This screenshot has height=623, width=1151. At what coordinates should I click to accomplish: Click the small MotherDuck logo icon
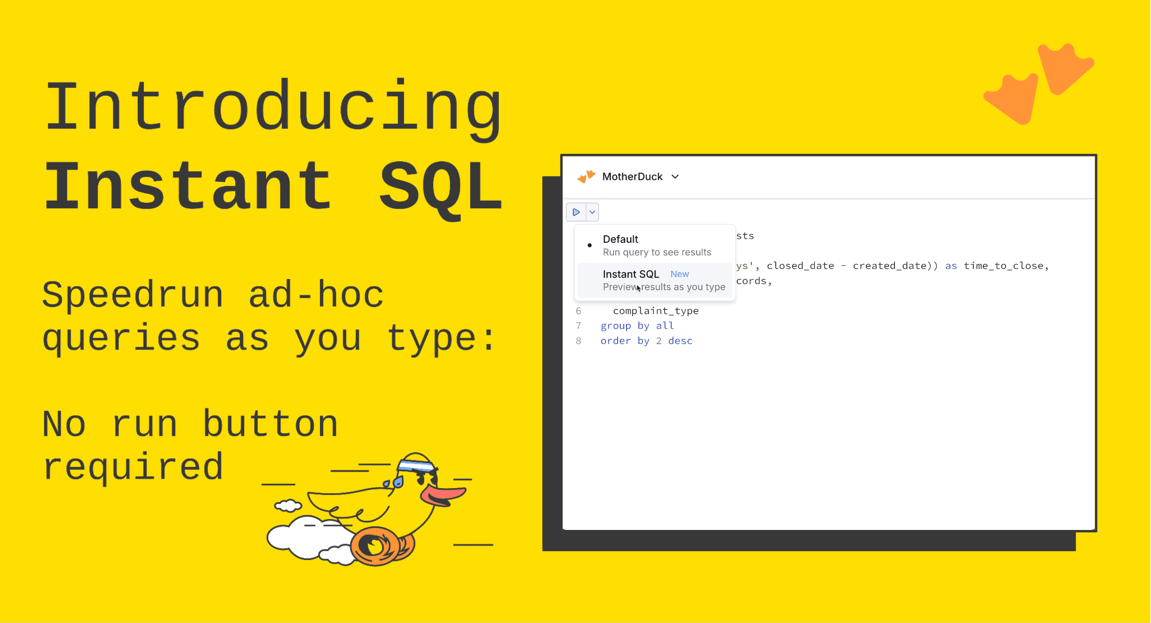pos(586,176)
